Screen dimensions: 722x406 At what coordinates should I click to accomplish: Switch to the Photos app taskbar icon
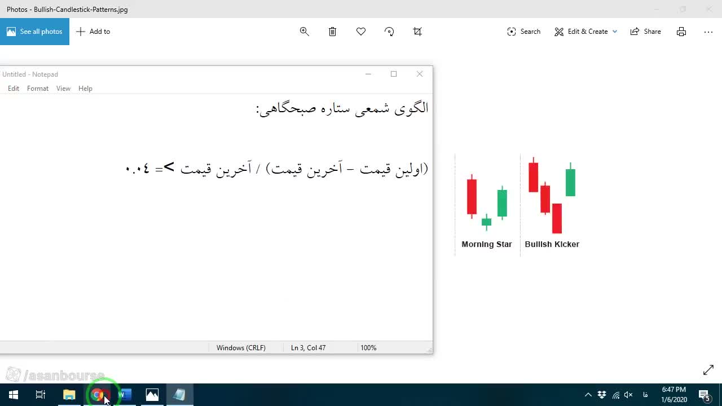[152, 395]
